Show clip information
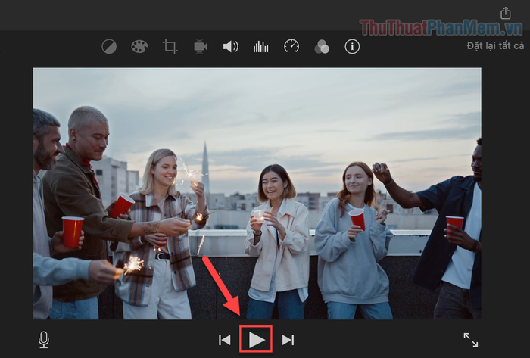The width and height of the screenshot is (530, 358). [352, 47]
